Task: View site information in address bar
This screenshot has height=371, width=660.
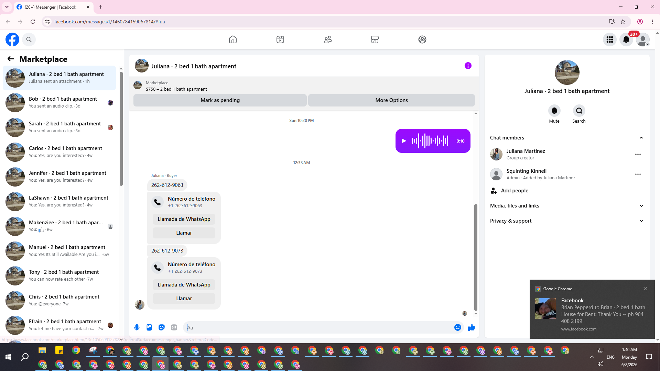Action: coord(47,22)
